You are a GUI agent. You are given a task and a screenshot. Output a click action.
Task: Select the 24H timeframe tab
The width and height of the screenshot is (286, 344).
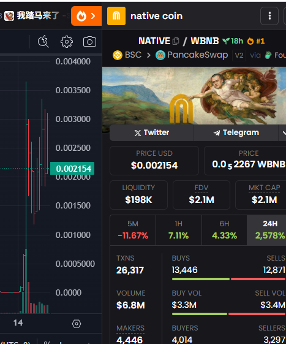coord(266,230)
